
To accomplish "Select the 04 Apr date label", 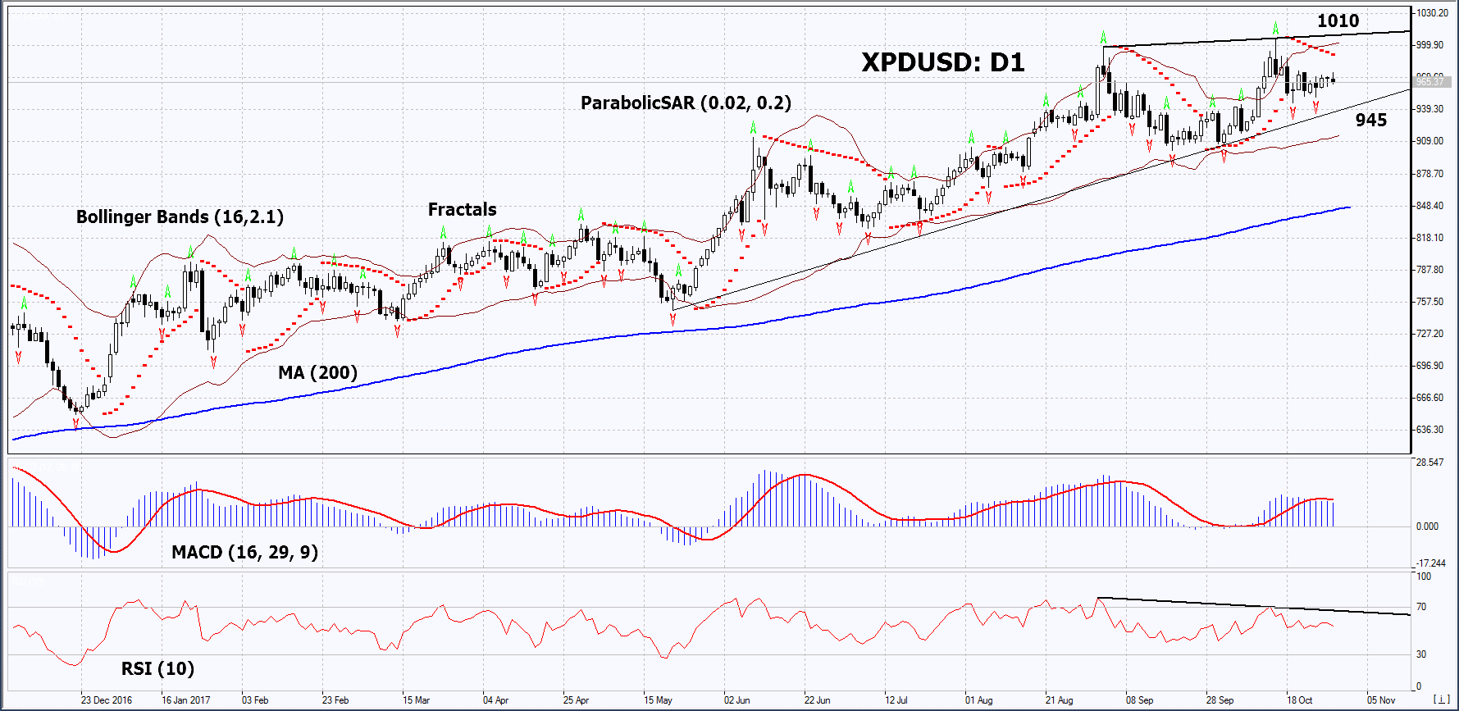I will tap(495, 700).
